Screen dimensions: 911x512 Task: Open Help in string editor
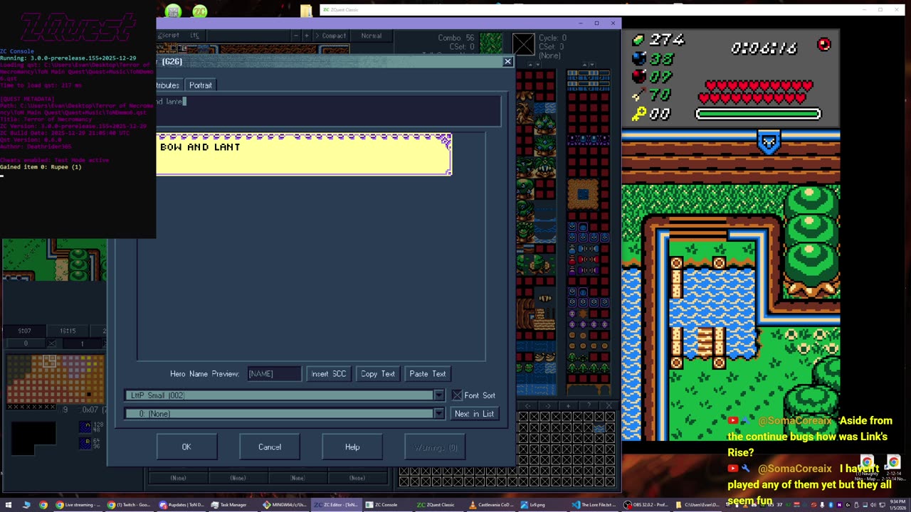pos(352,447)
